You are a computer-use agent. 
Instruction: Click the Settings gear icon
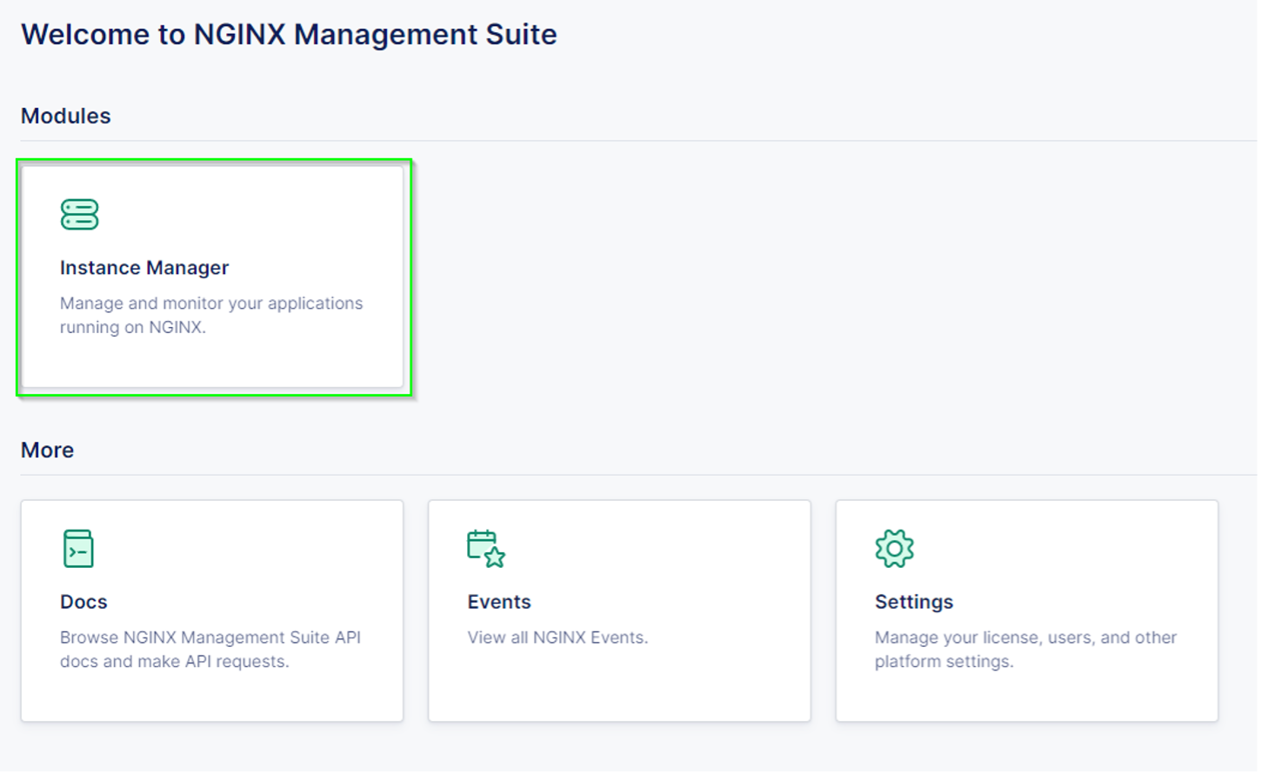pos(894,548)
